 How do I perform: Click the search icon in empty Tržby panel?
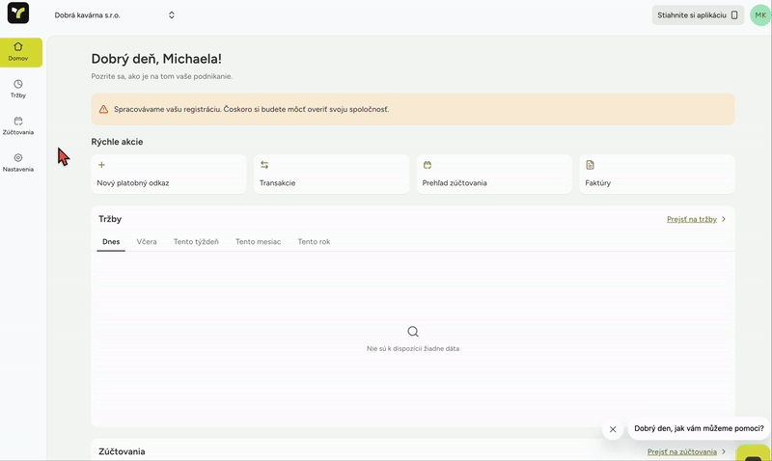[x=413, y=331]
